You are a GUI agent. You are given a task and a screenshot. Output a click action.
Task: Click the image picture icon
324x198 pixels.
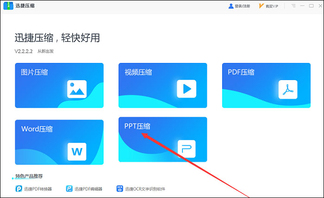point(77,89)
